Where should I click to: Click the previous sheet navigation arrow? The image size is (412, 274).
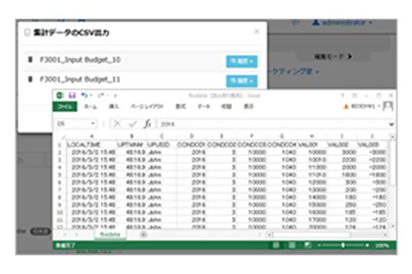click(65, 234)
